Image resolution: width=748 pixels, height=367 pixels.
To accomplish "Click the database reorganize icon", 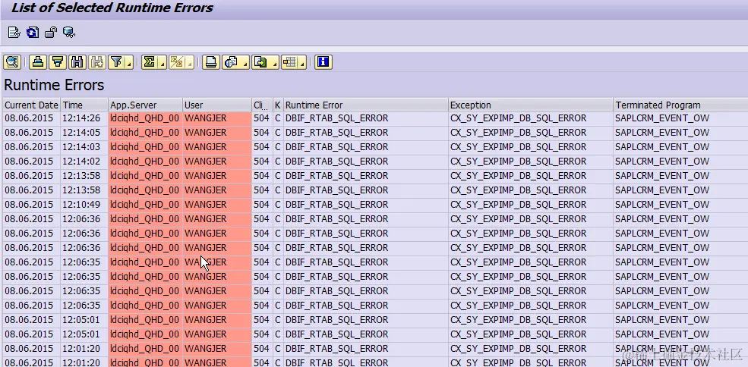I will [68, 33].
